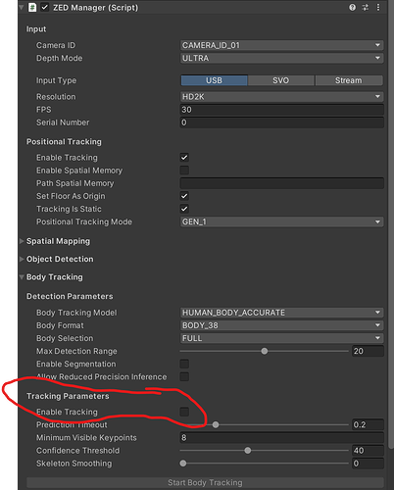Enable Segmentation checkbox
Viewport: 394px width, 490px height.
coord(184,364)
